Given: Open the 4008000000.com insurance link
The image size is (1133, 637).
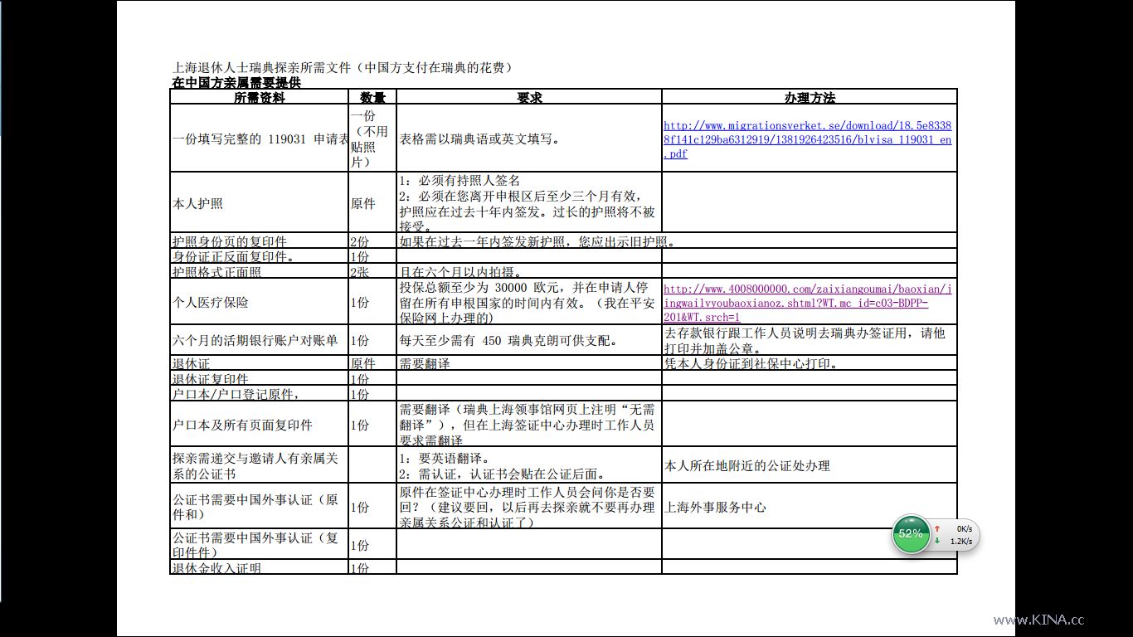Looking at the screenshot, I should [x=808, y=303].
